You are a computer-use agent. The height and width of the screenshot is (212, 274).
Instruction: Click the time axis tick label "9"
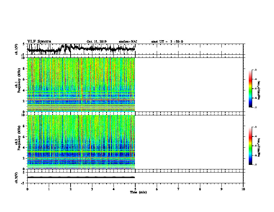pos(221,189)
